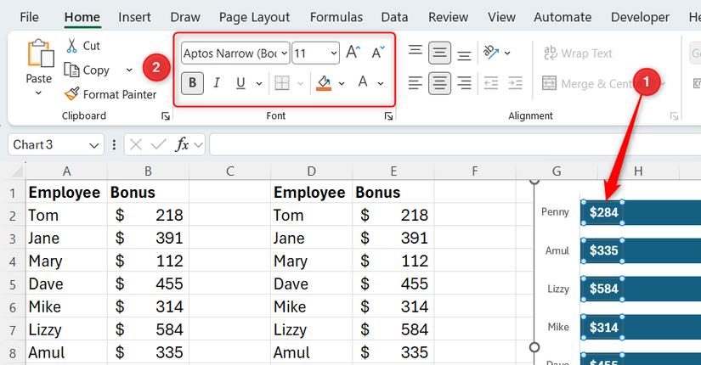Set middle vertical alignment
This screenshot has height=365, width=701.
(439, 53)
